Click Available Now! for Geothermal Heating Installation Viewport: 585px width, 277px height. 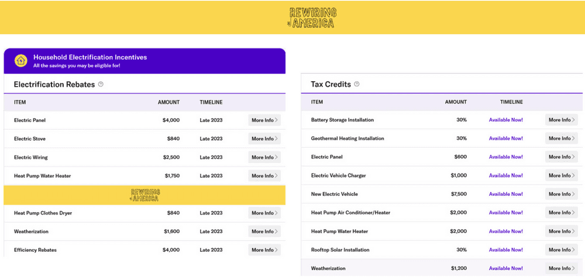(x=506, y=138)
